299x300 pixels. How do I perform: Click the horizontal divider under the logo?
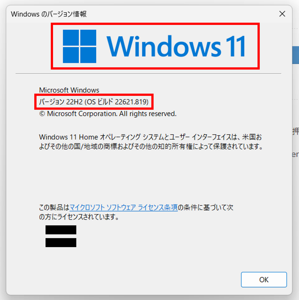pyautogui.click(x=148, y=73)
